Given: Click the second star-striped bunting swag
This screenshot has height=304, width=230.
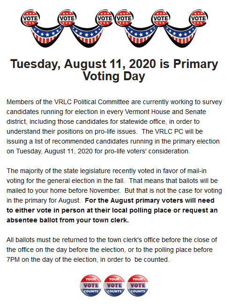Looking at the screenshot, I should coord(87,36).
